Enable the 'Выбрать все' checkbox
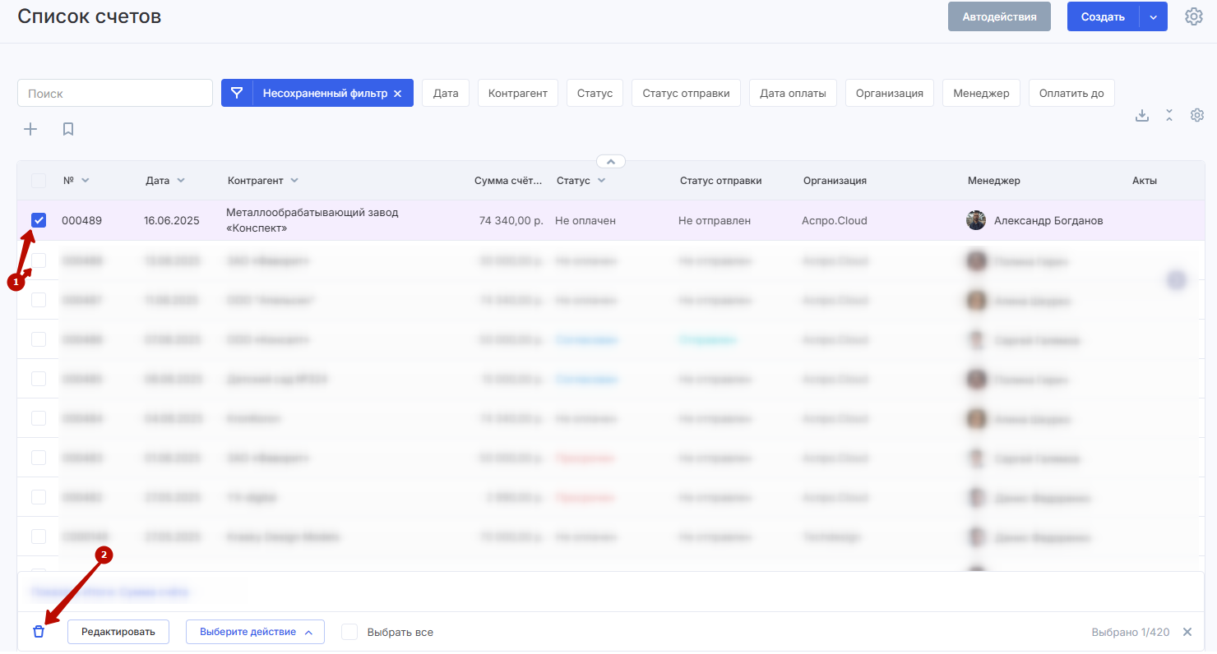 tap(349, 632)
